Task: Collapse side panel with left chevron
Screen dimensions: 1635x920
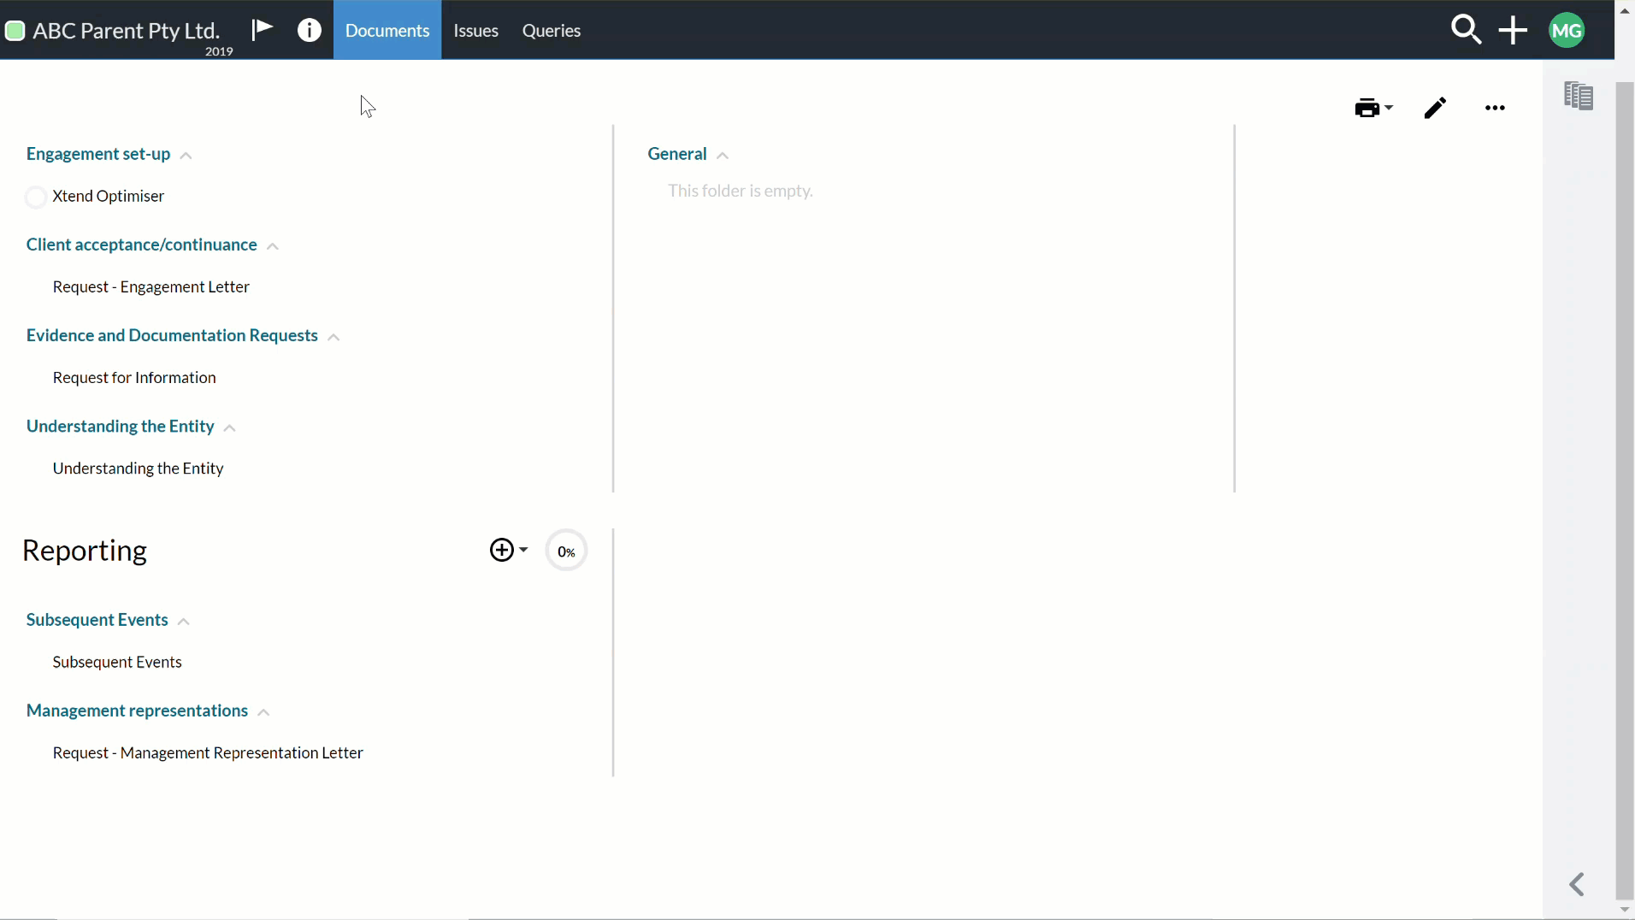Action: click(x=1577, y=884)
